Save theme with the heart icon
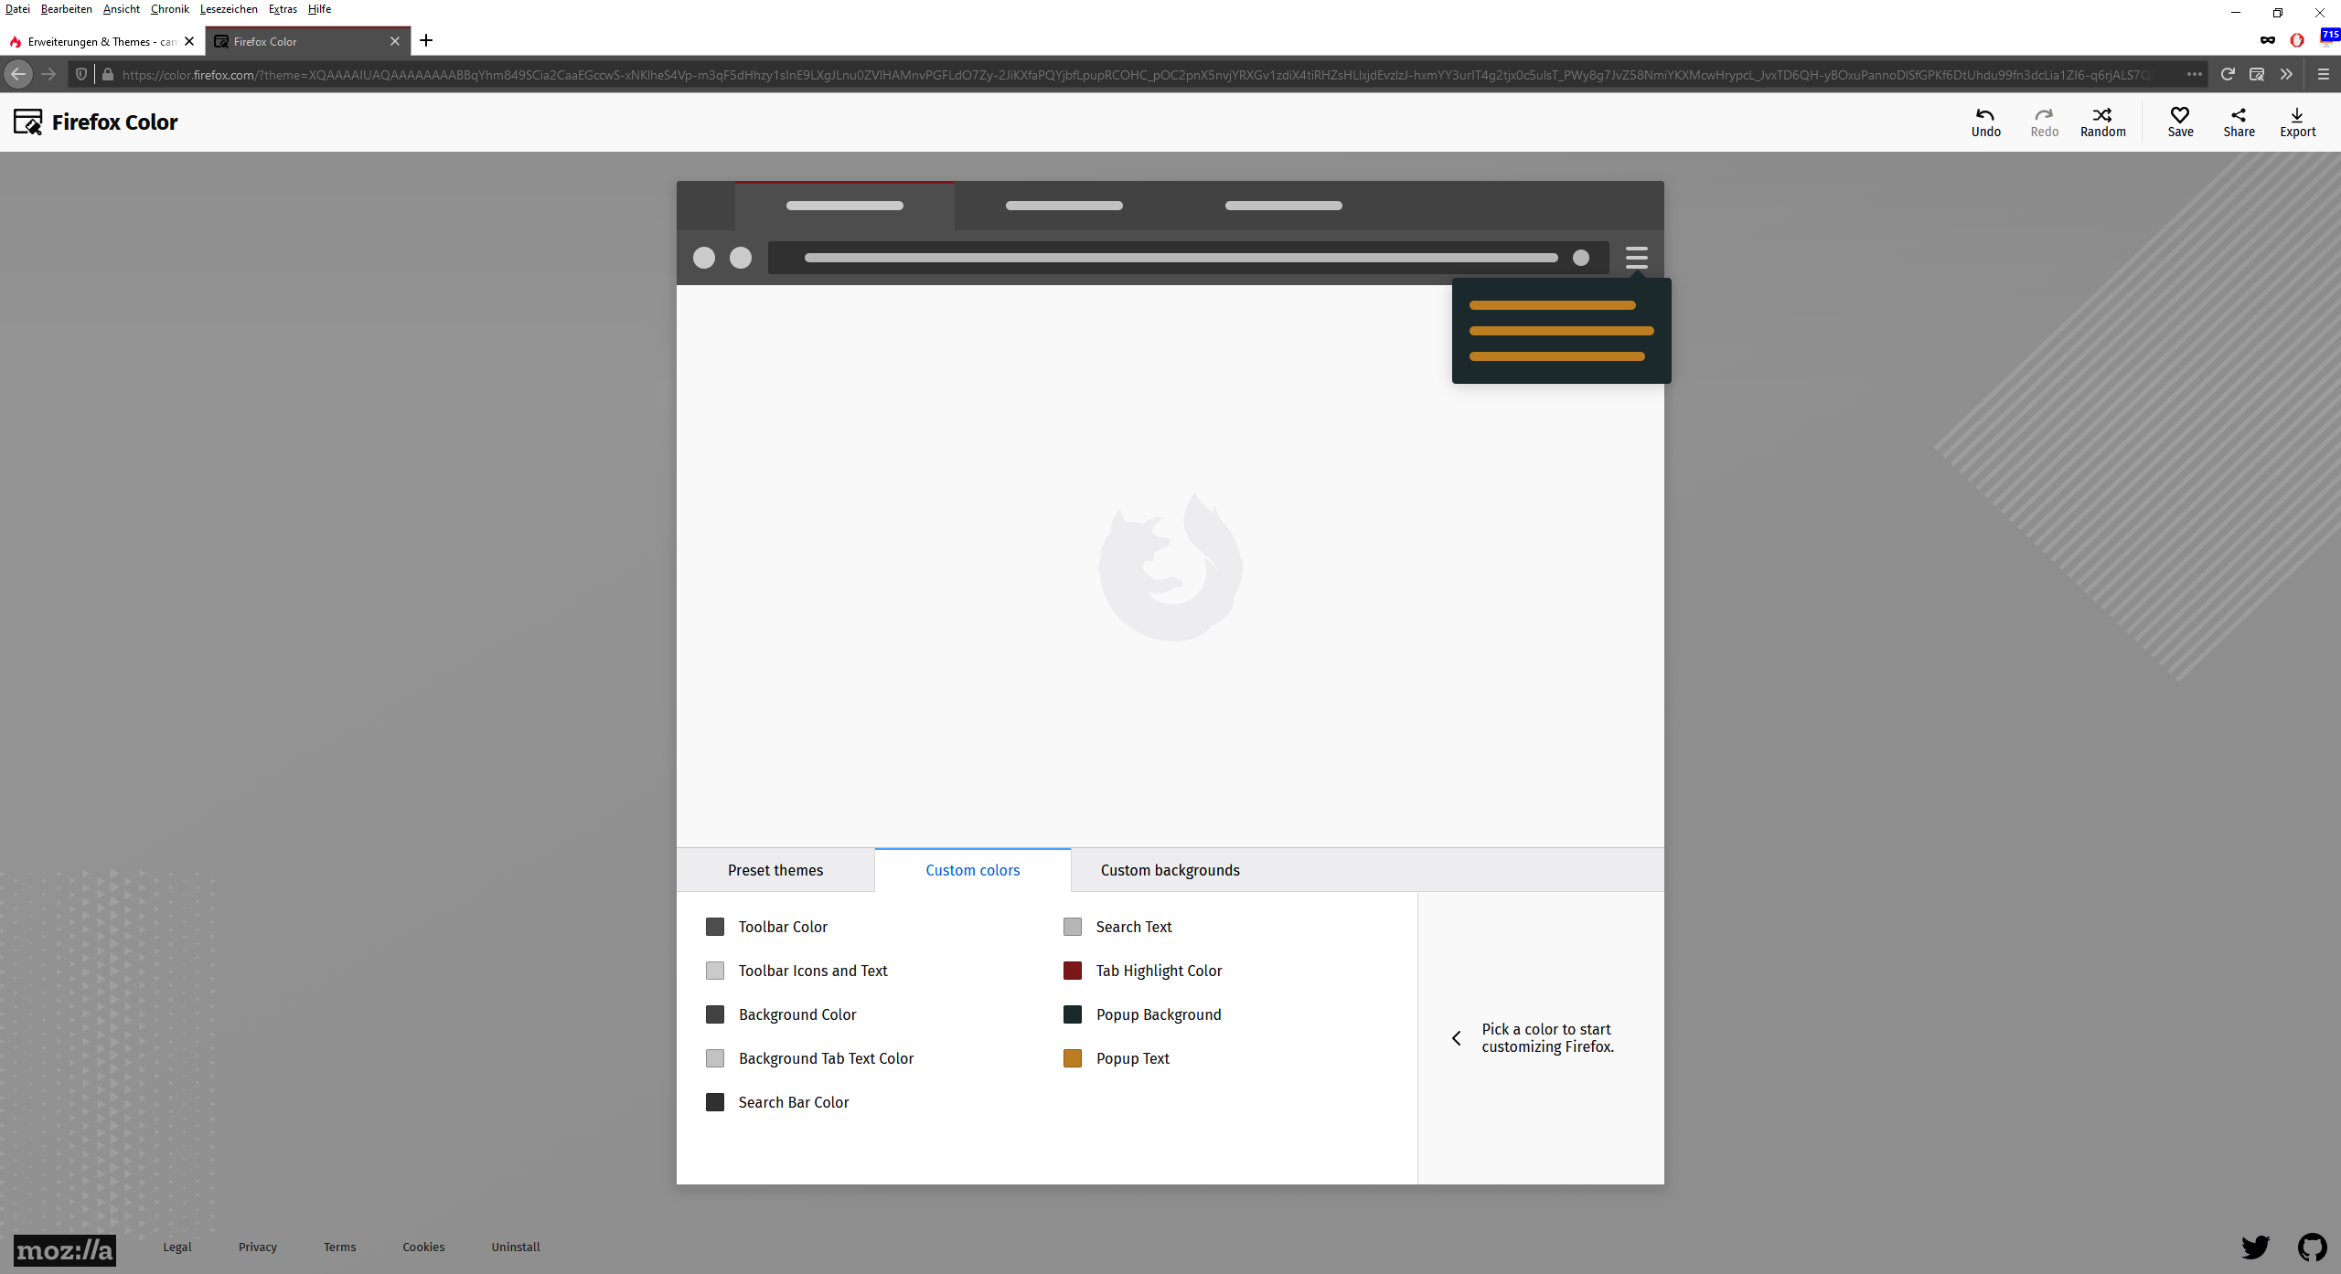The image size is (2341, 1274). 2180,115
